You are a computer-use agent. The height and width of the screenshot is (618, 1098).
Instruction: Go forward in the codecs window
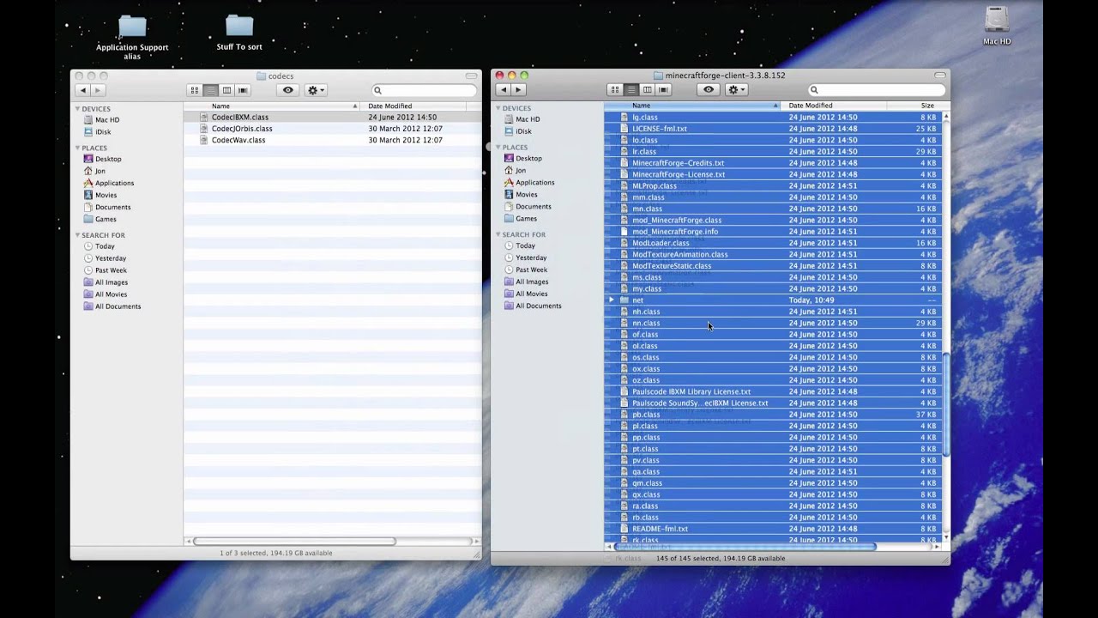tap(98, 90)
